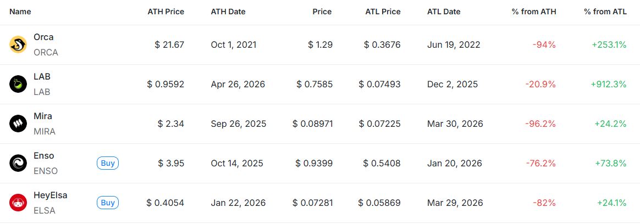Click the Orca coin logo icon
This screenshot has height=224, width=640.
(18, 44)
